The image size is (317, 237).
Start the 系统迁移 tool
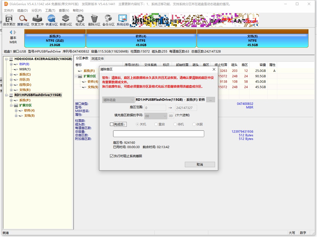(x=123, y=20)
